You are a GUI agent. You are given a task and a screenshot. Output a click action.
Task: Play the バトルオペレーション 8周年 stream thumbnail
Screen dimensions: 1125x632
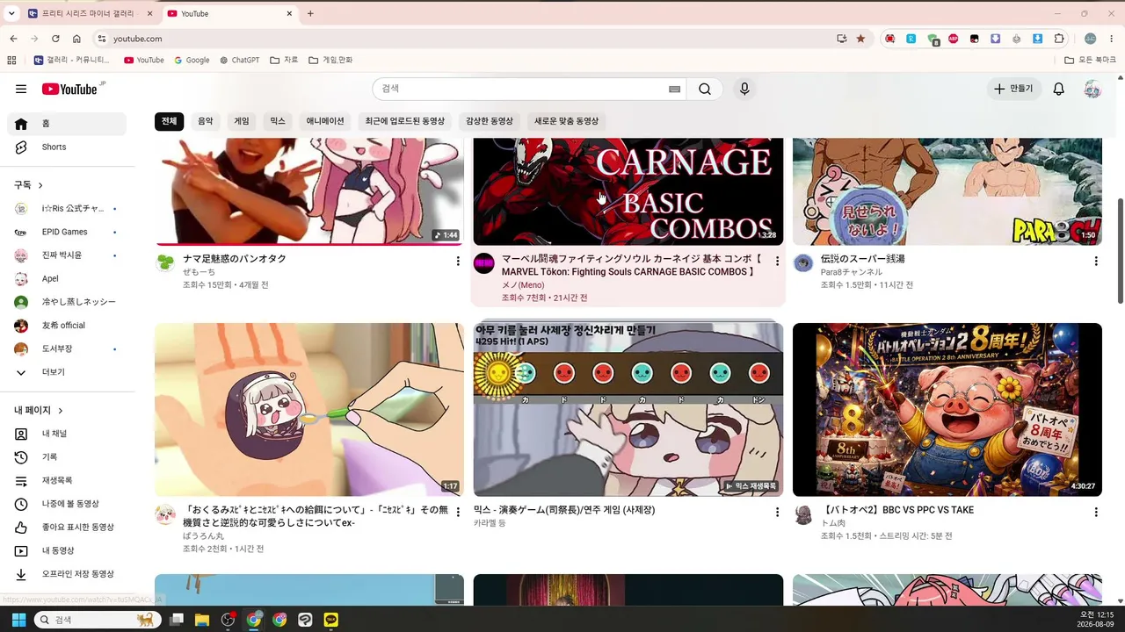pyautogui.click(x=947, y=410)
